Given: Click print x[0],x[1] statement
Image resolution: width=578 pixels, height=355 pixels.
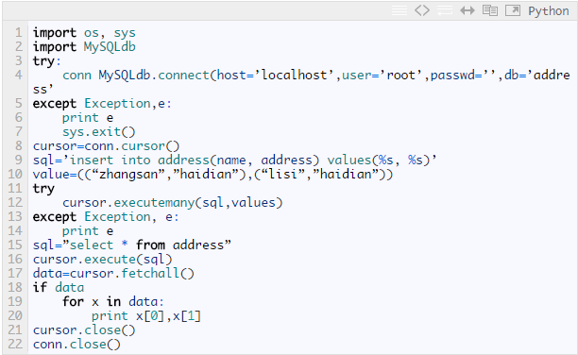Looking at the screenshot, I should [146, 316].
